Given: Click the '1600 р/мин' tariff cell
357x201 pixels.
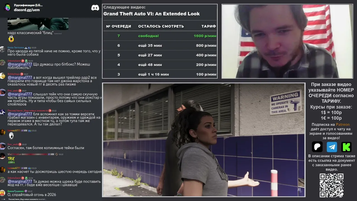Looking at the screenshot, I should click(205, 36).
